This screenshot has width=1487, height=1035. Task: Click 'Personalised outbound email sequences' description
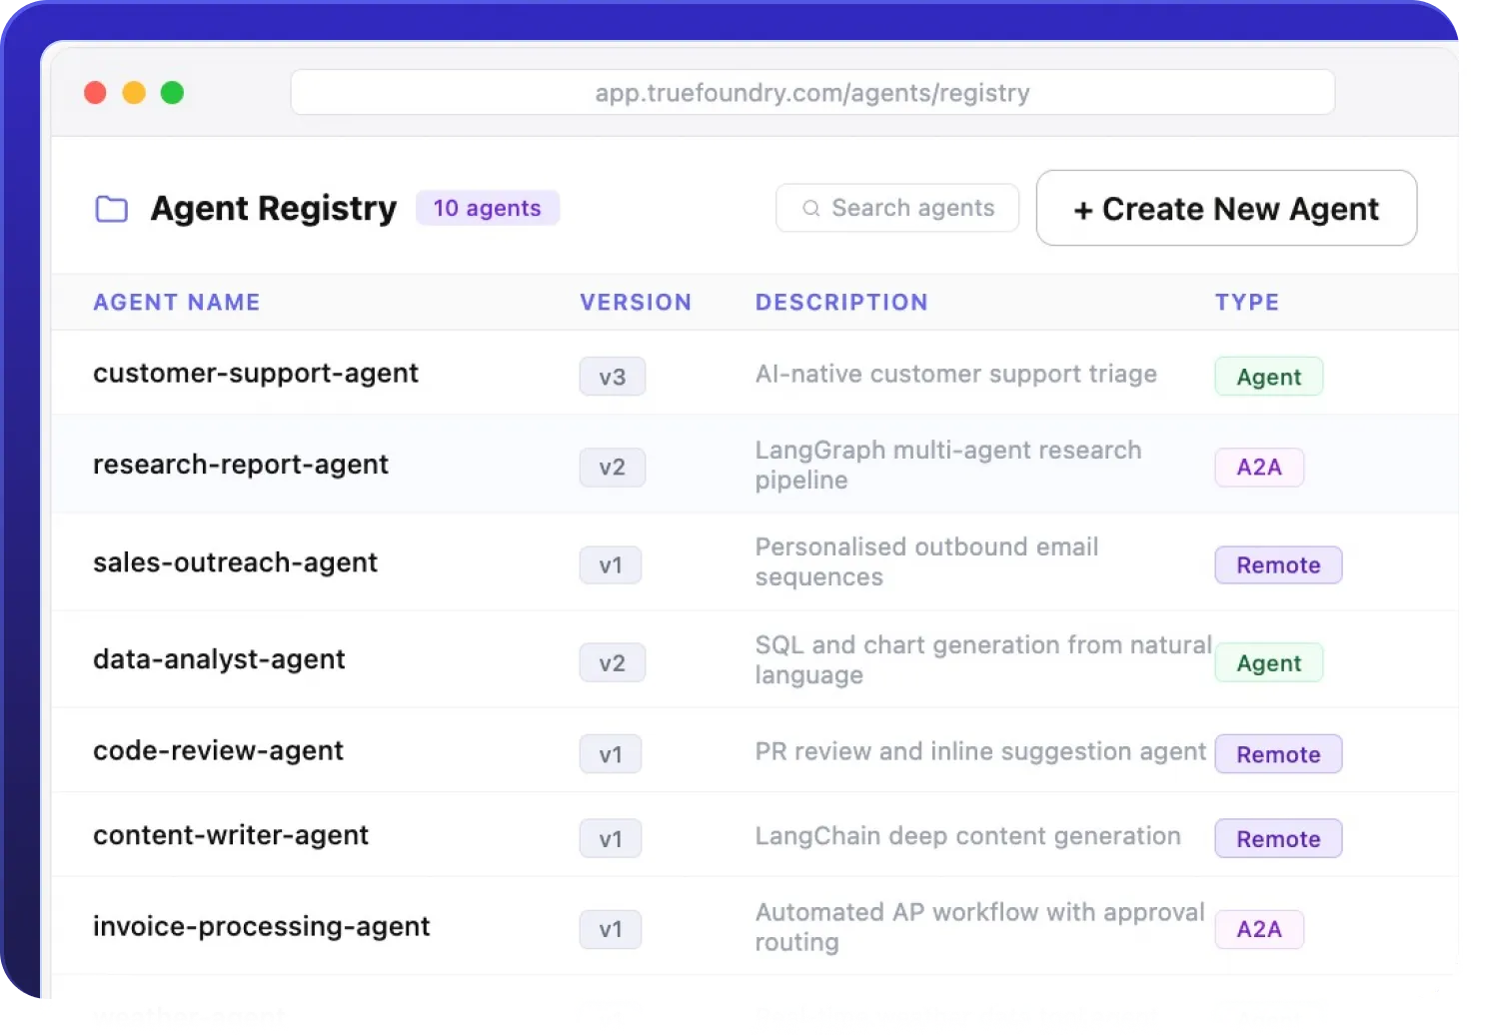[x=927, y=561]
